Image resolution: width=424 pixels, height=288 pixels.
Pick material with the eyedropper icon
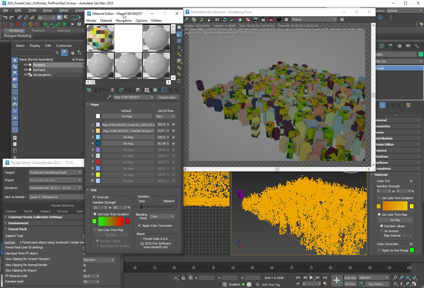coord(109,97)
